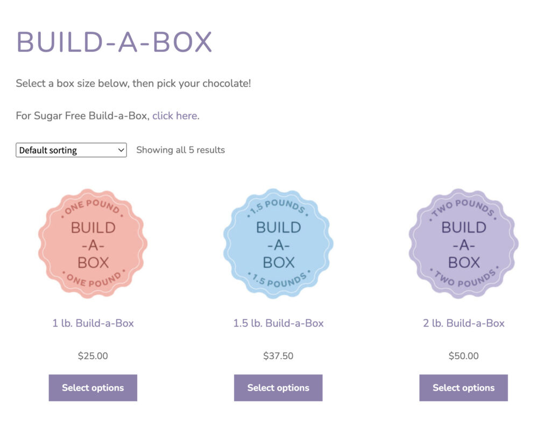This screenshot has width=551, height=439.
Task: Click the chevron arrow of sorting combo box
Action: (121, 150)
